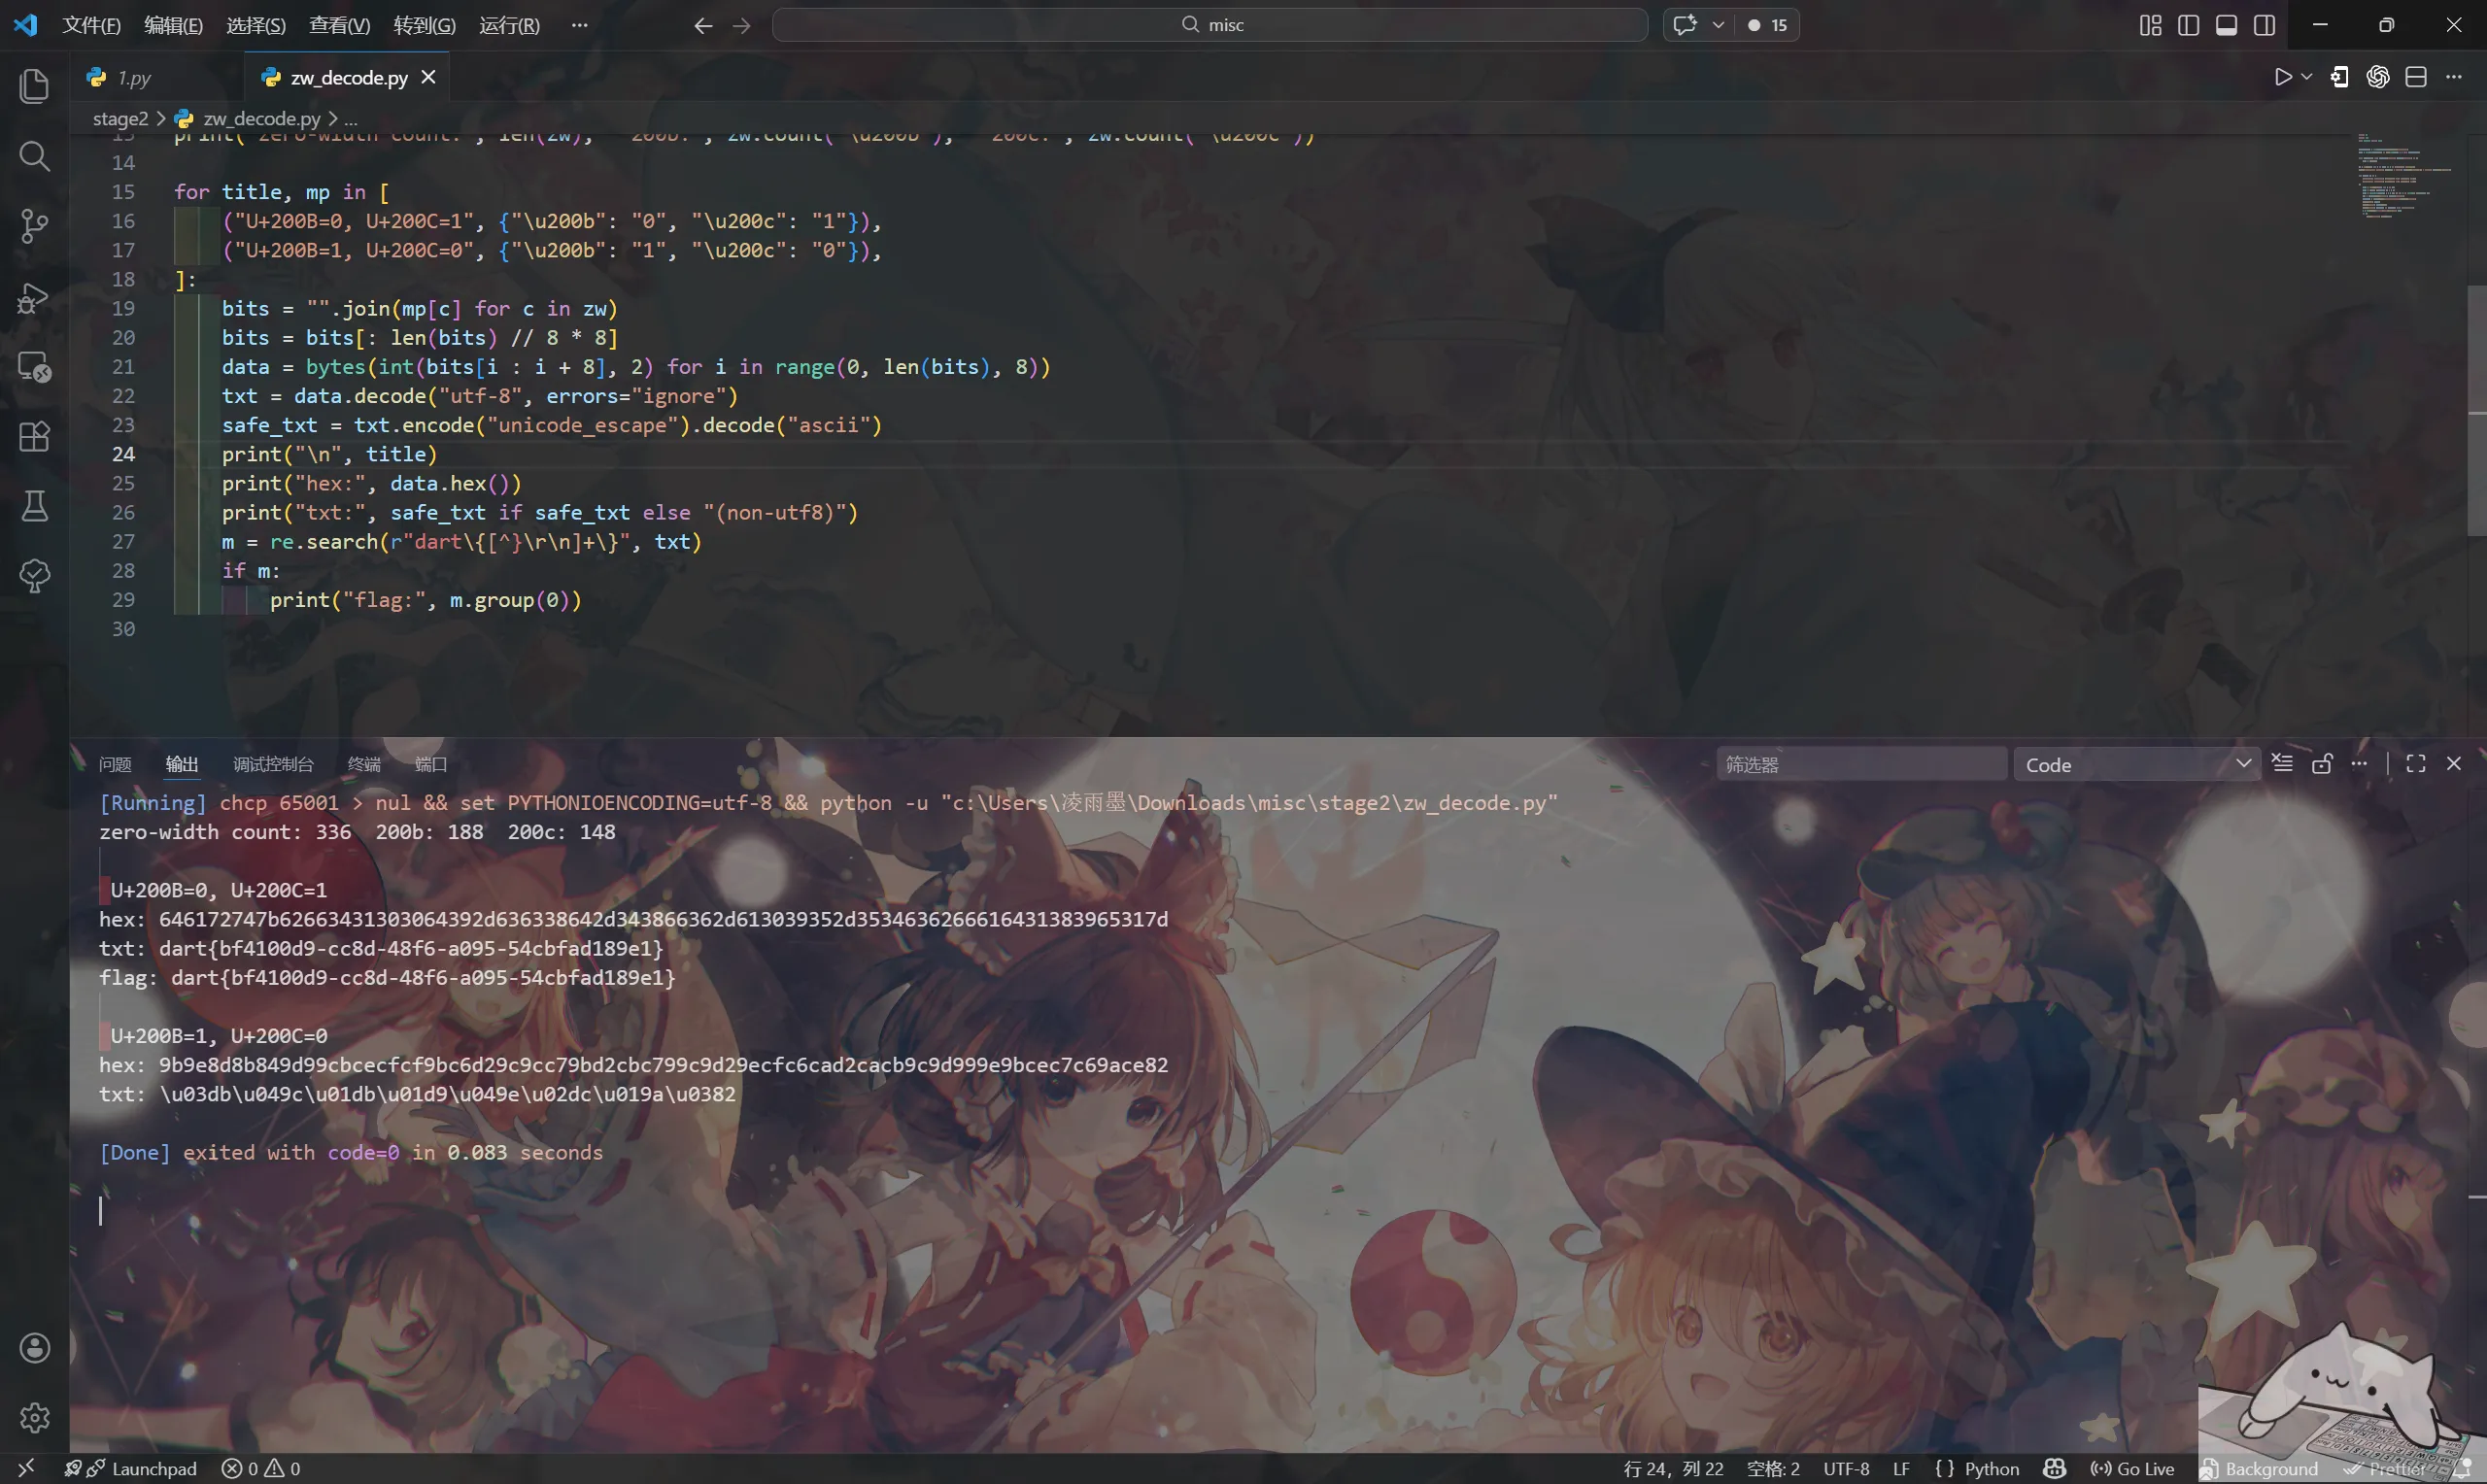Expand the hidden menu items ellipsis

pyautogui.click(x=580, y=25)
